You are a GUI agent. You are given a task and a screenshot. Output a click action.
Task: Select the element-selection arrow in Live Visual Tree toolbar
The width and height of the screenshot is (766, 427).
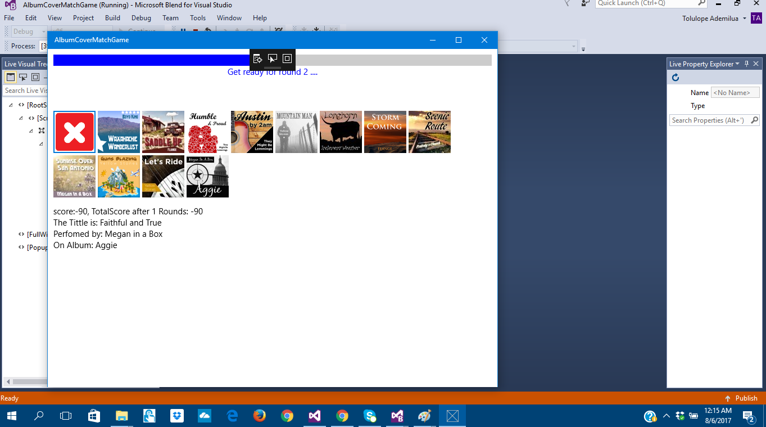tap(22, 77)
